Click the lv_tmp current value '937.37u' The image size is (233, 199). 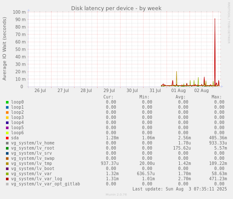(109, 164)
